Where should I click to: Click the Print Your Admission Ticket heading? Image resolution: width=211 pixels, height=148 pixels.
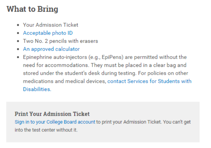point(52,114)
